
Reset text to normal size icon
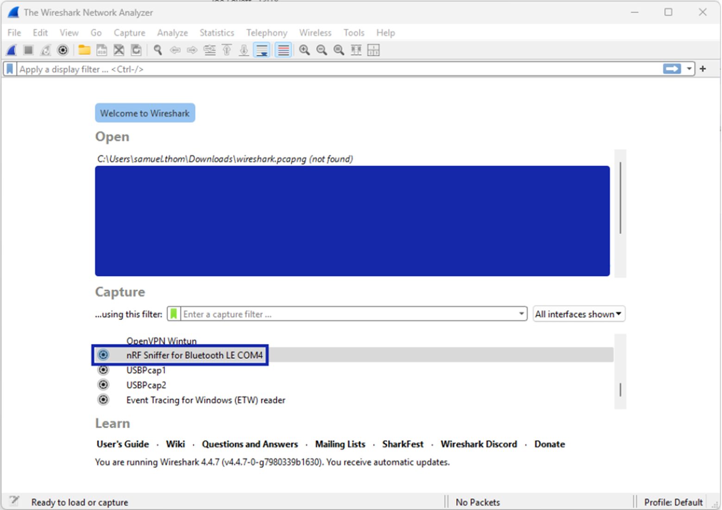pos(339,50)
